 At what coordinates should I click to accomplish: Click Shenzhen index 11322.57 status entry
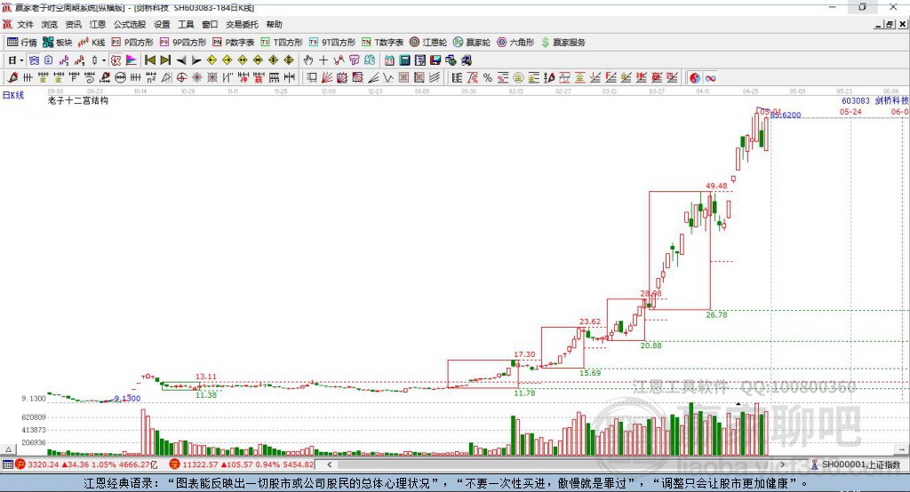[242, 464]
